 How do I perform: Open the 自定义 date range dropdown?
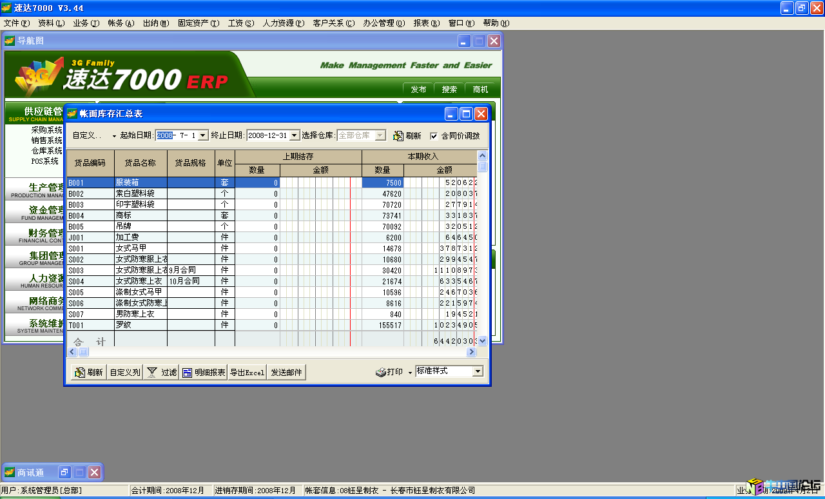tap(114, 136)
